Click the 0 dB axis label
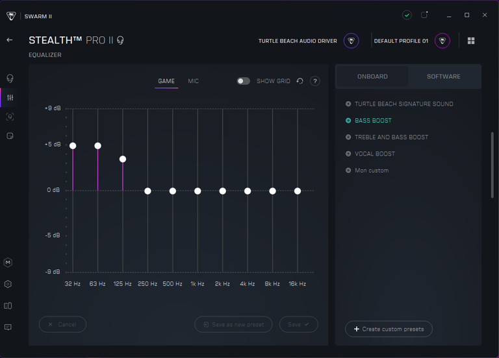The width and height of the screenshot is (499, 358). point(53,190)
